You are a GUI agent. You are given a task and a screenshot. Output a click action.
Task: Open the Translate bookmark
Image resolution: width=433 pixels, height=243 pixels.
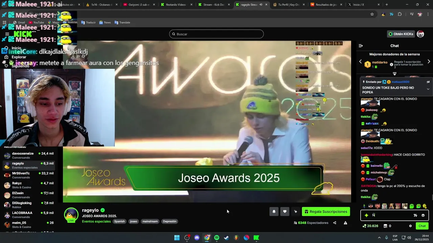click(x=122, y=22)
